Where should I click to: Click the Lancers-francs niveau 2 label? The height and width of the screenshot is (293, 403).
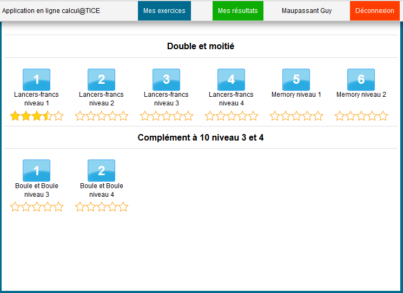(101, 98)
